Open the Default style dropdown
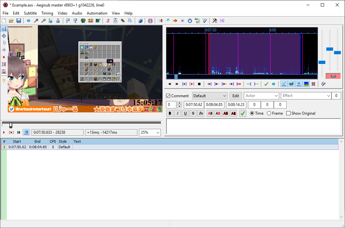This screenshot has width=345, height=228. (x=210, y=96)
